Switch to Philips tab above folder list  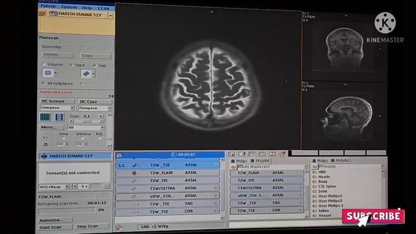tap(320, 161)
